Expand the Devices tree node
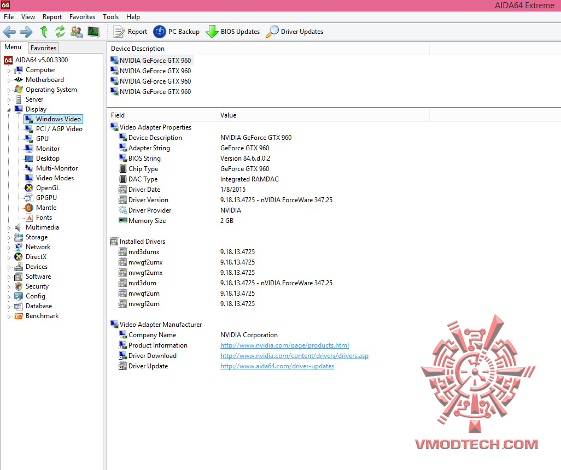Viewport: 561px width, 470px height. [9, 267]
